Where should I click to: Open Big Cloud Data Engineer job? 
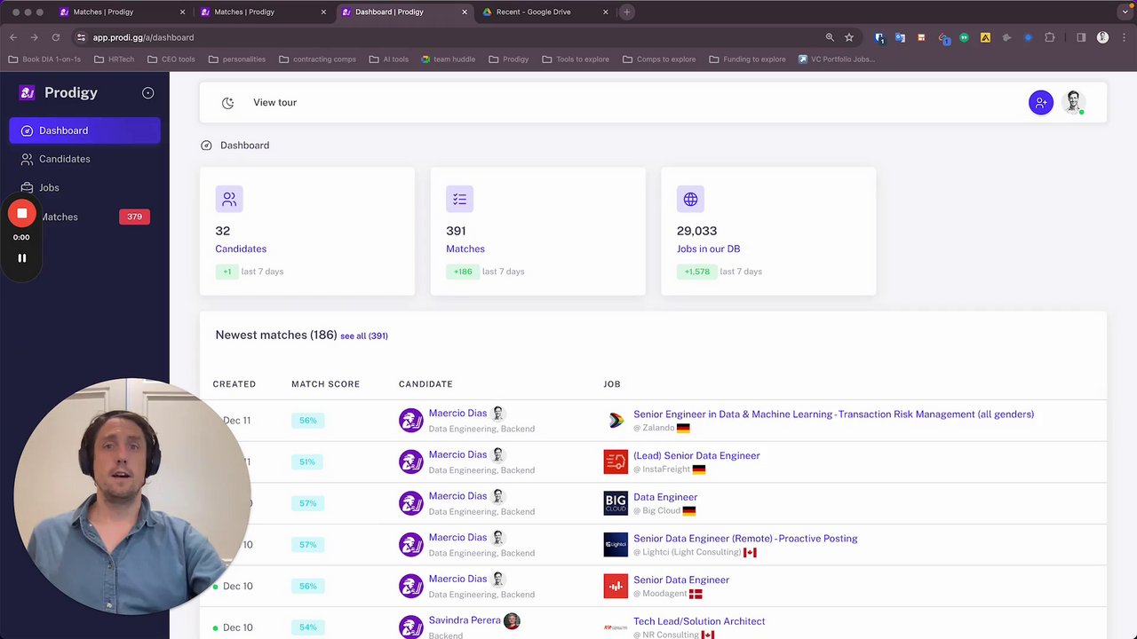[665, 497]
